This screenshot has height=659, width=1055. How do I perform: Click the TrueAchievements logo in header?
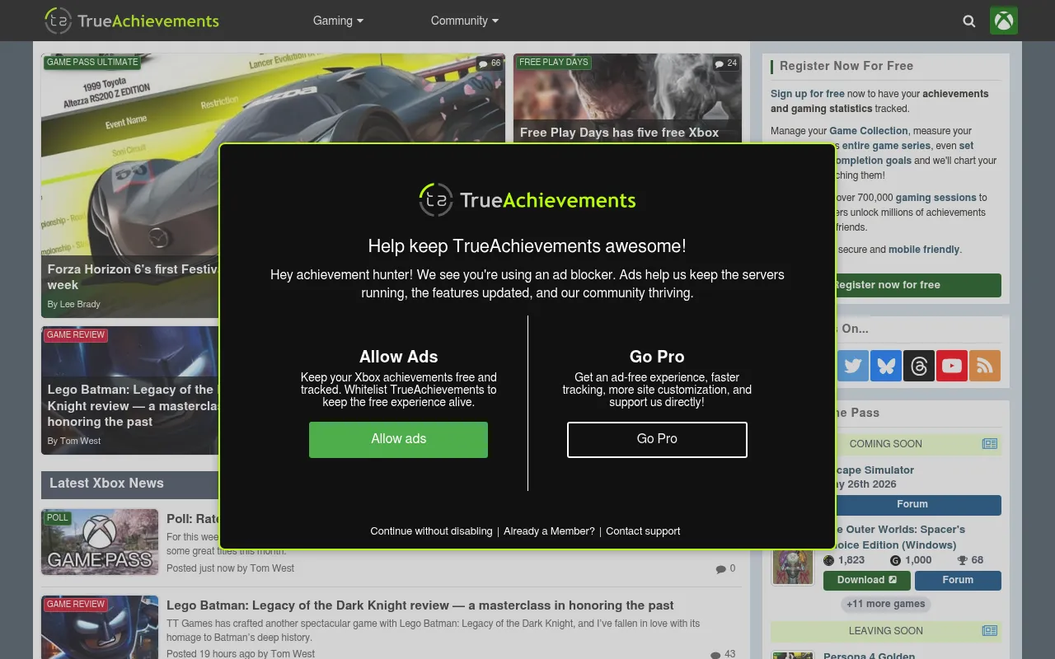pos(132,21)
